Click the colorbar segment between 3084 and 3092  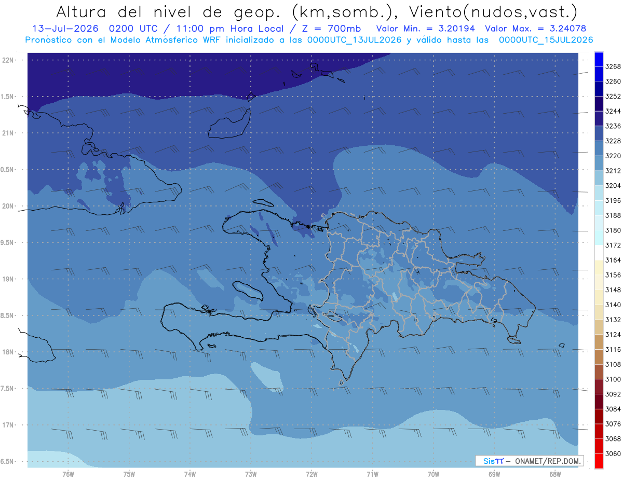599,402
